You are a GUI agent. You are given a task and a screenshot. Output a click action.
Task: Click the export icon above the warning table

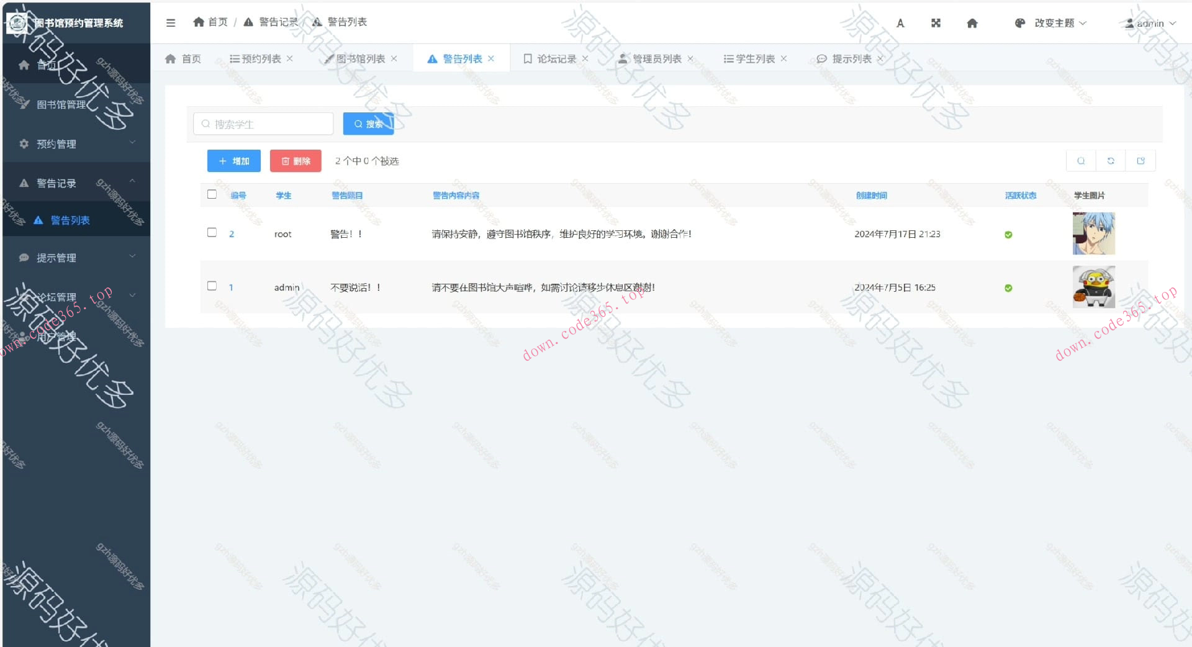coord(1141,160)
